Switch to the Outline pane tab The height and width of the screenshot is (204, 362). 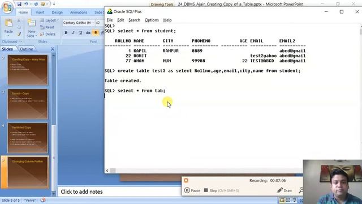tap(27, 49)
